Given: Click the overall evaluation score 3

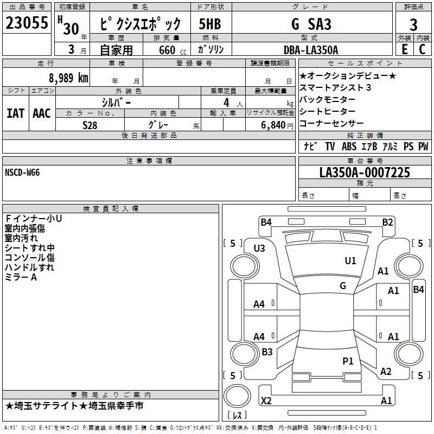Looking at the screenshot, I should (x=413, y=24).
